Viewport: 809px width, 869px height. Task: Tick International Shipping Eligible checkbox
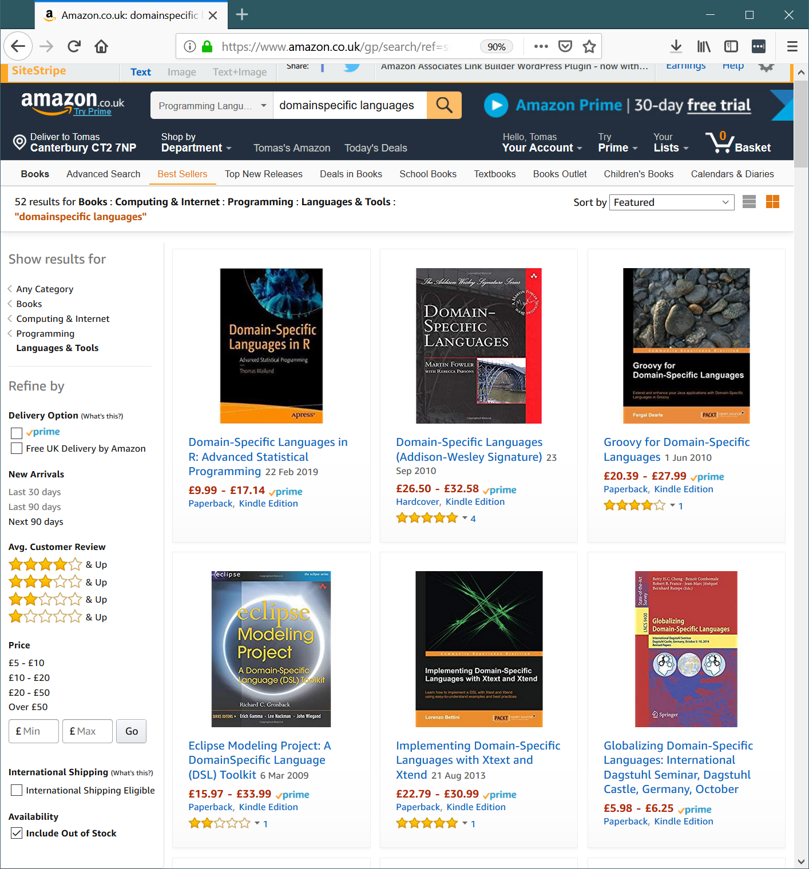tap(17, 790)
